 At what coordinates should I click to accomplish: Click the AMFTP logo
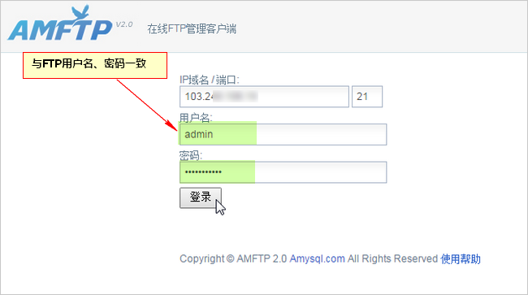click(60, 24)
